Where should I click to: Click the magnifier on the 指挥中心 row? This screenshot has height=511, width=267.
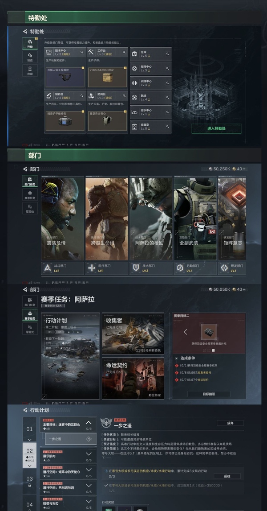[x=167, y=68]
